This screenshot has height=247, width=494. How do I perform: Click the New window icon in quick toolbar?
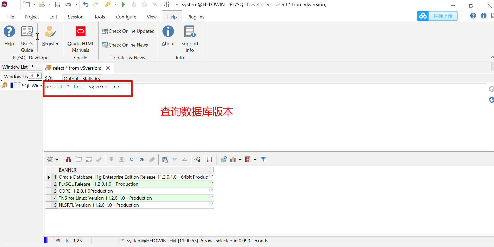point(27,4)
